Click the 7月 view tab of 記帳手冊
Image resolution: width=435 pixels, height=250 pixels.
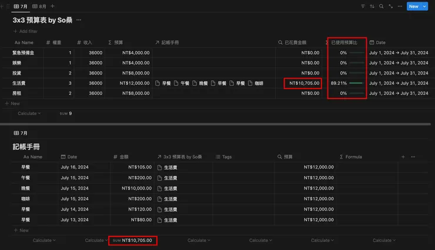[21, 133]
